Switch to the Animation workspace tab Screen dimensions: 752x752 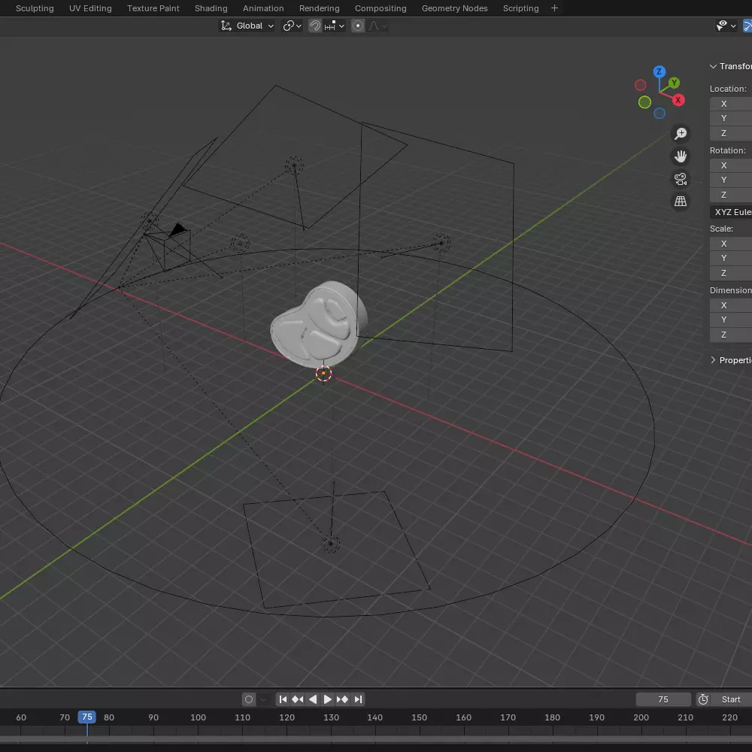[x=263, y=8]
